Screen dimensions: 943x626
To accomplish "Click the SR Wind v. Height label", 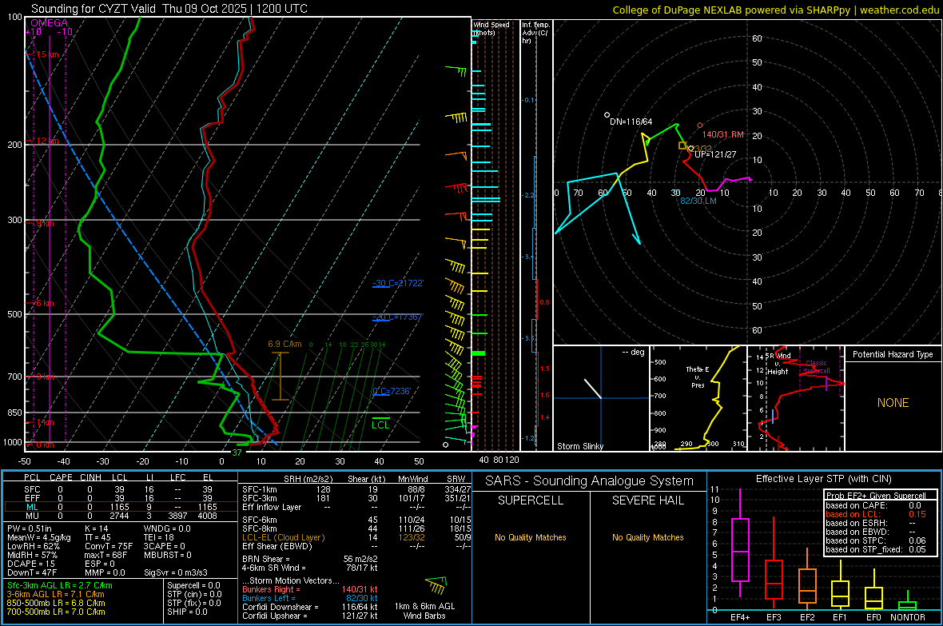I will coord(778,364).
